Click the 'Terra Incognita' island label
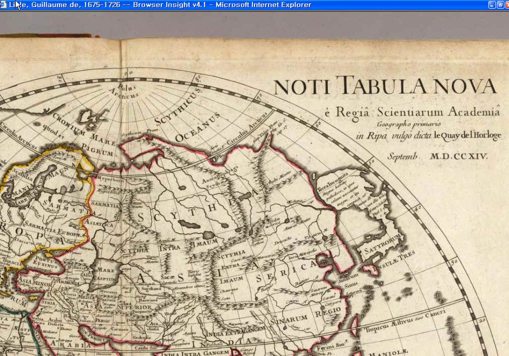 [332, 181]
